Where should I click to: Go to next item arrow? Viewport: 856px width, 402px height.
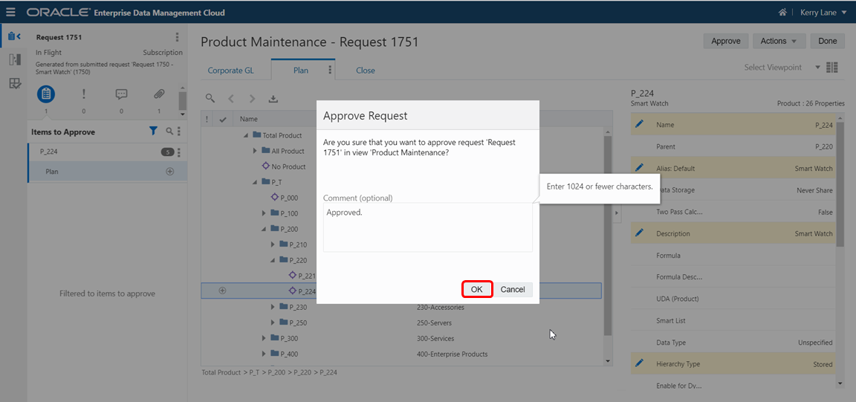click(252, 99)
